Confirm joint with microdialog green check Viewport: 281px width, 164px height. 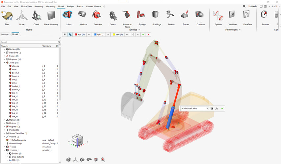(x=222, y=108)
